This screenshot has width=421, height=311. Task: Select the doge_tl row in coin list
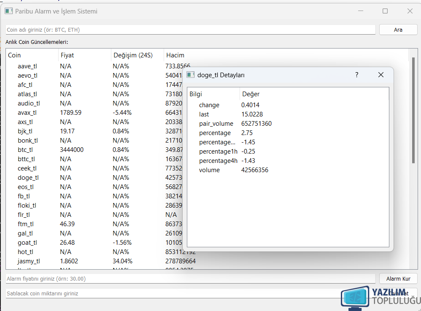[x=94, y=178]
